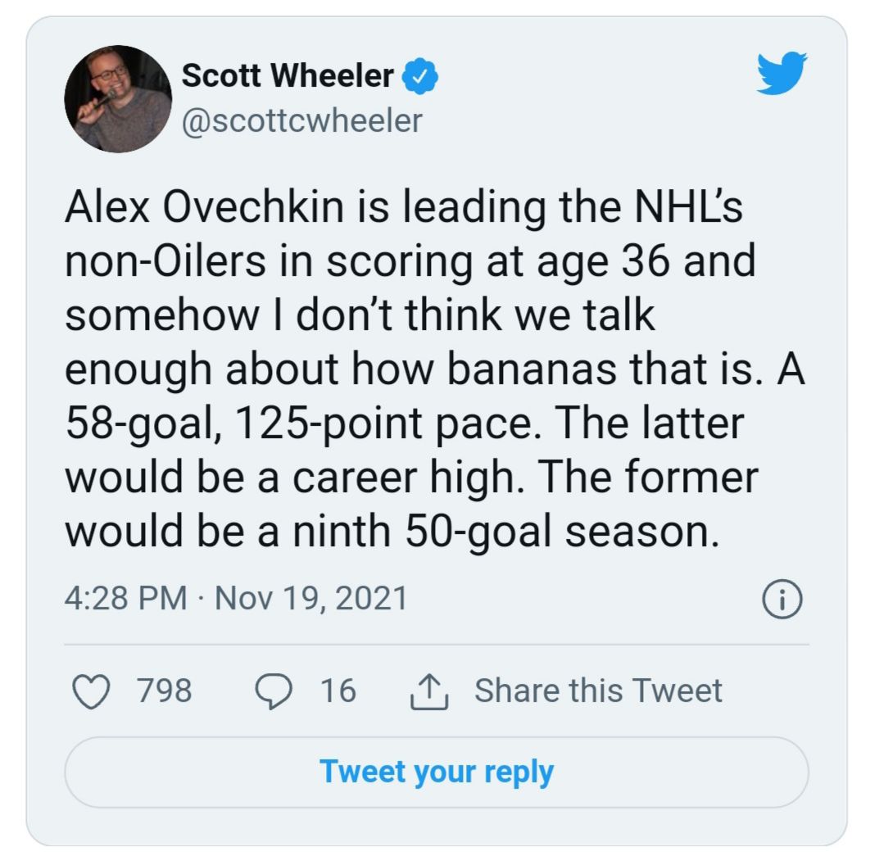Open the @scottcwheeler handle link
This screenshot has width=870, height=865.
click(x=302, y=120)
